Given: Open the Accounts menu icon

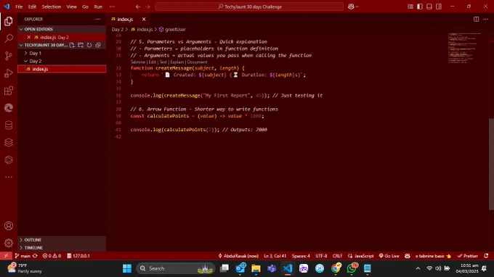Looking at the screenshot, I should [9, 226].
